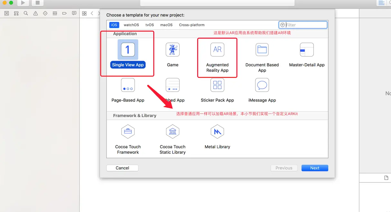This screenshot has height=212, width=391.
Task: Open the find navigator magnifier
Action: 26,13
